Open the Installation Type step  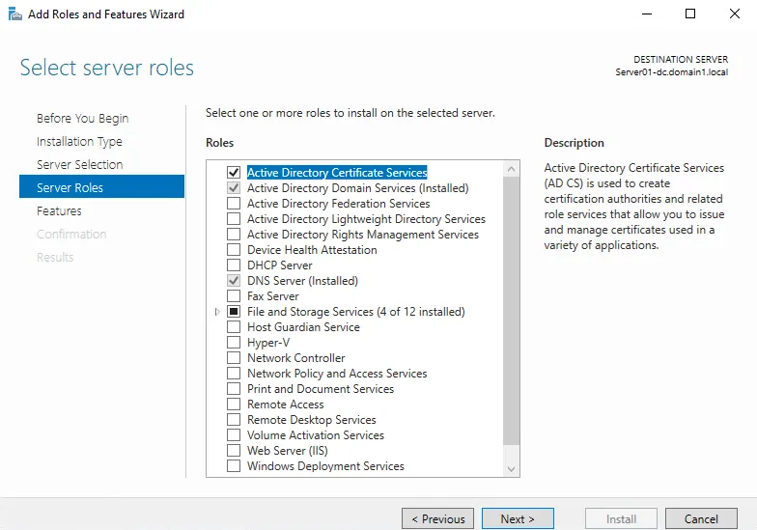click(x=79, y=142)
